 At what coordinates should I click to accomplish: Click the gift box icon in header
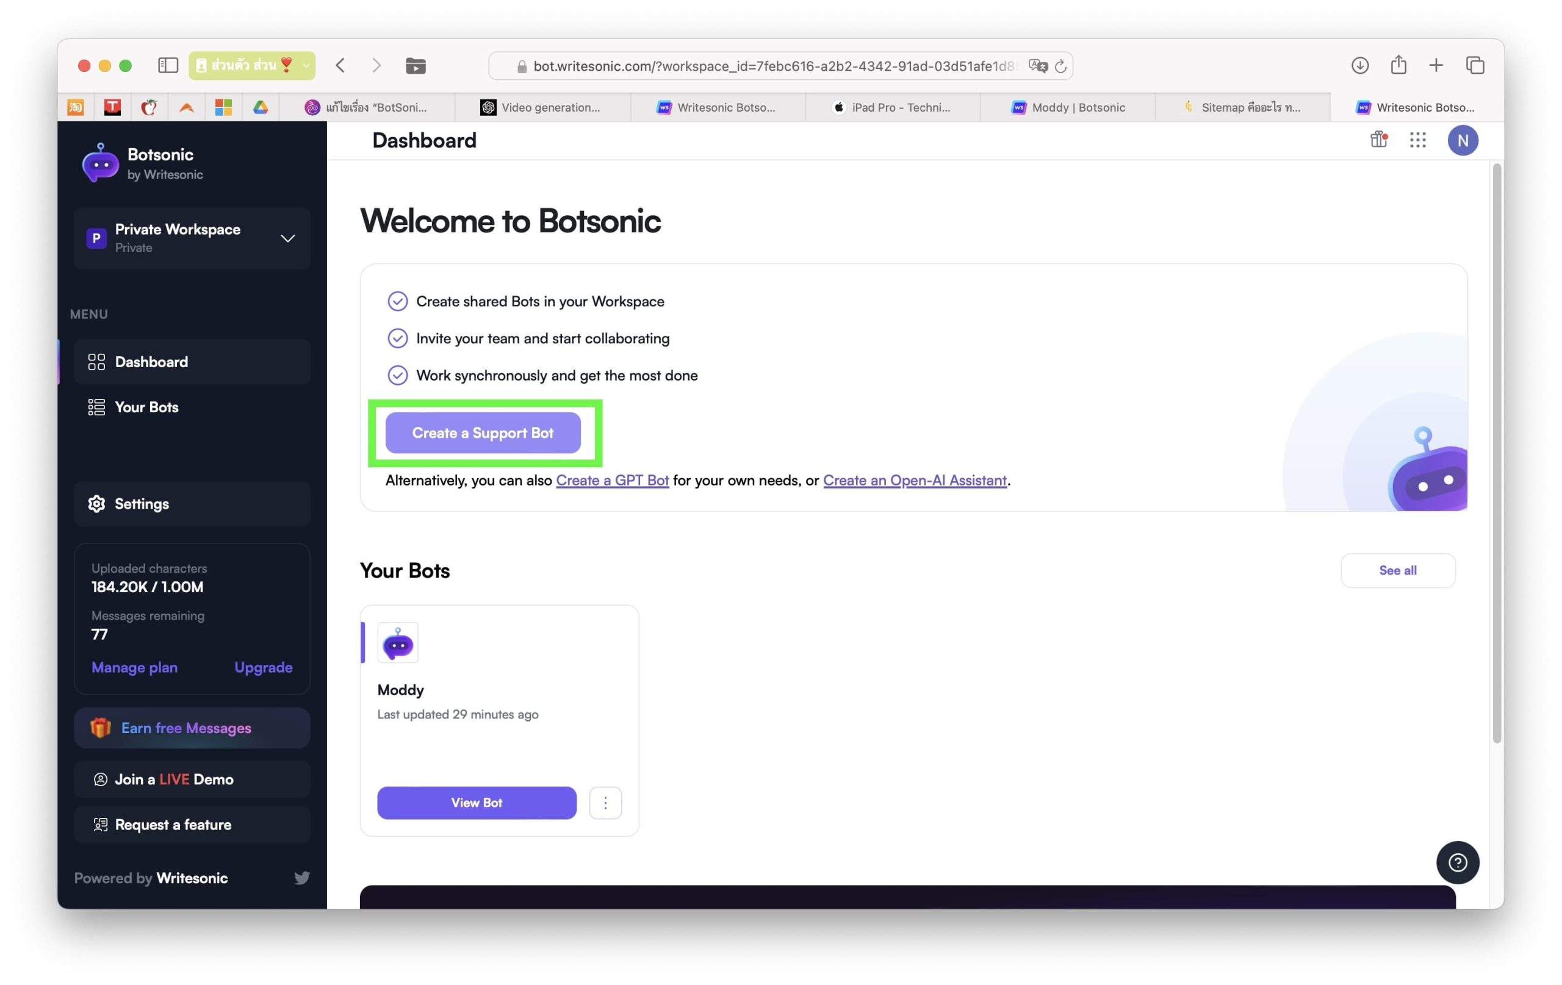[1378, 140]
